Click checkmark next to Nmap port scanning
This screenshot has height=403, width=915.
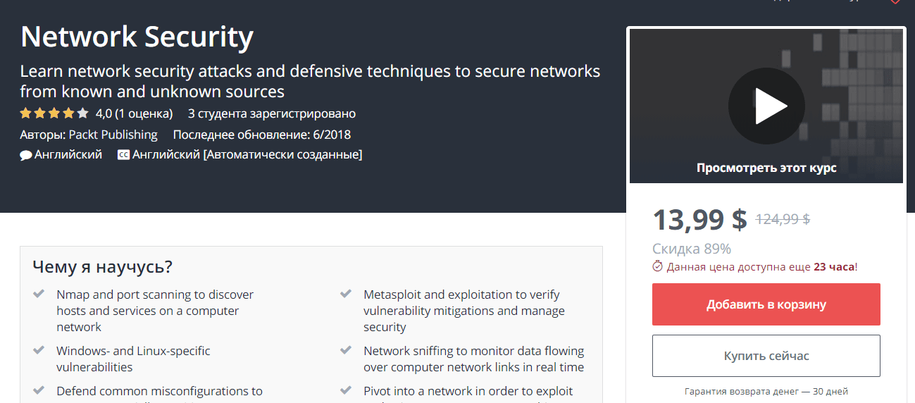(x=39, y=293)
